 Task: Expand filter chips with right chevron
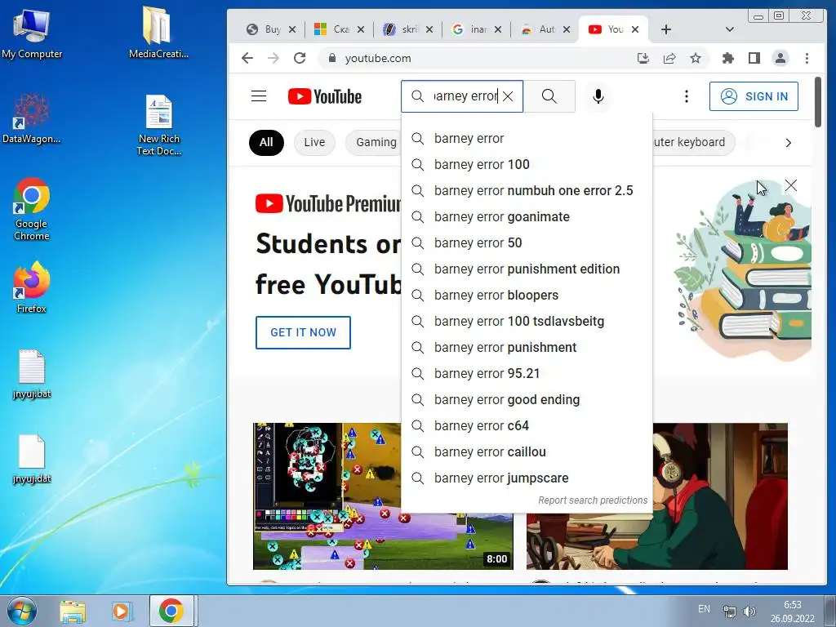(x=789, y=143)
